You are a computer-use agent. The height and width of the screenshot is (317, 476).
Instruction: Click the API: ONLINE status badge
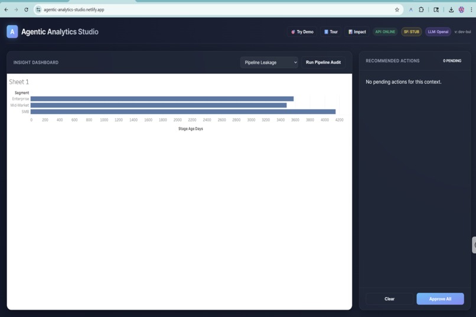(385, 32)
